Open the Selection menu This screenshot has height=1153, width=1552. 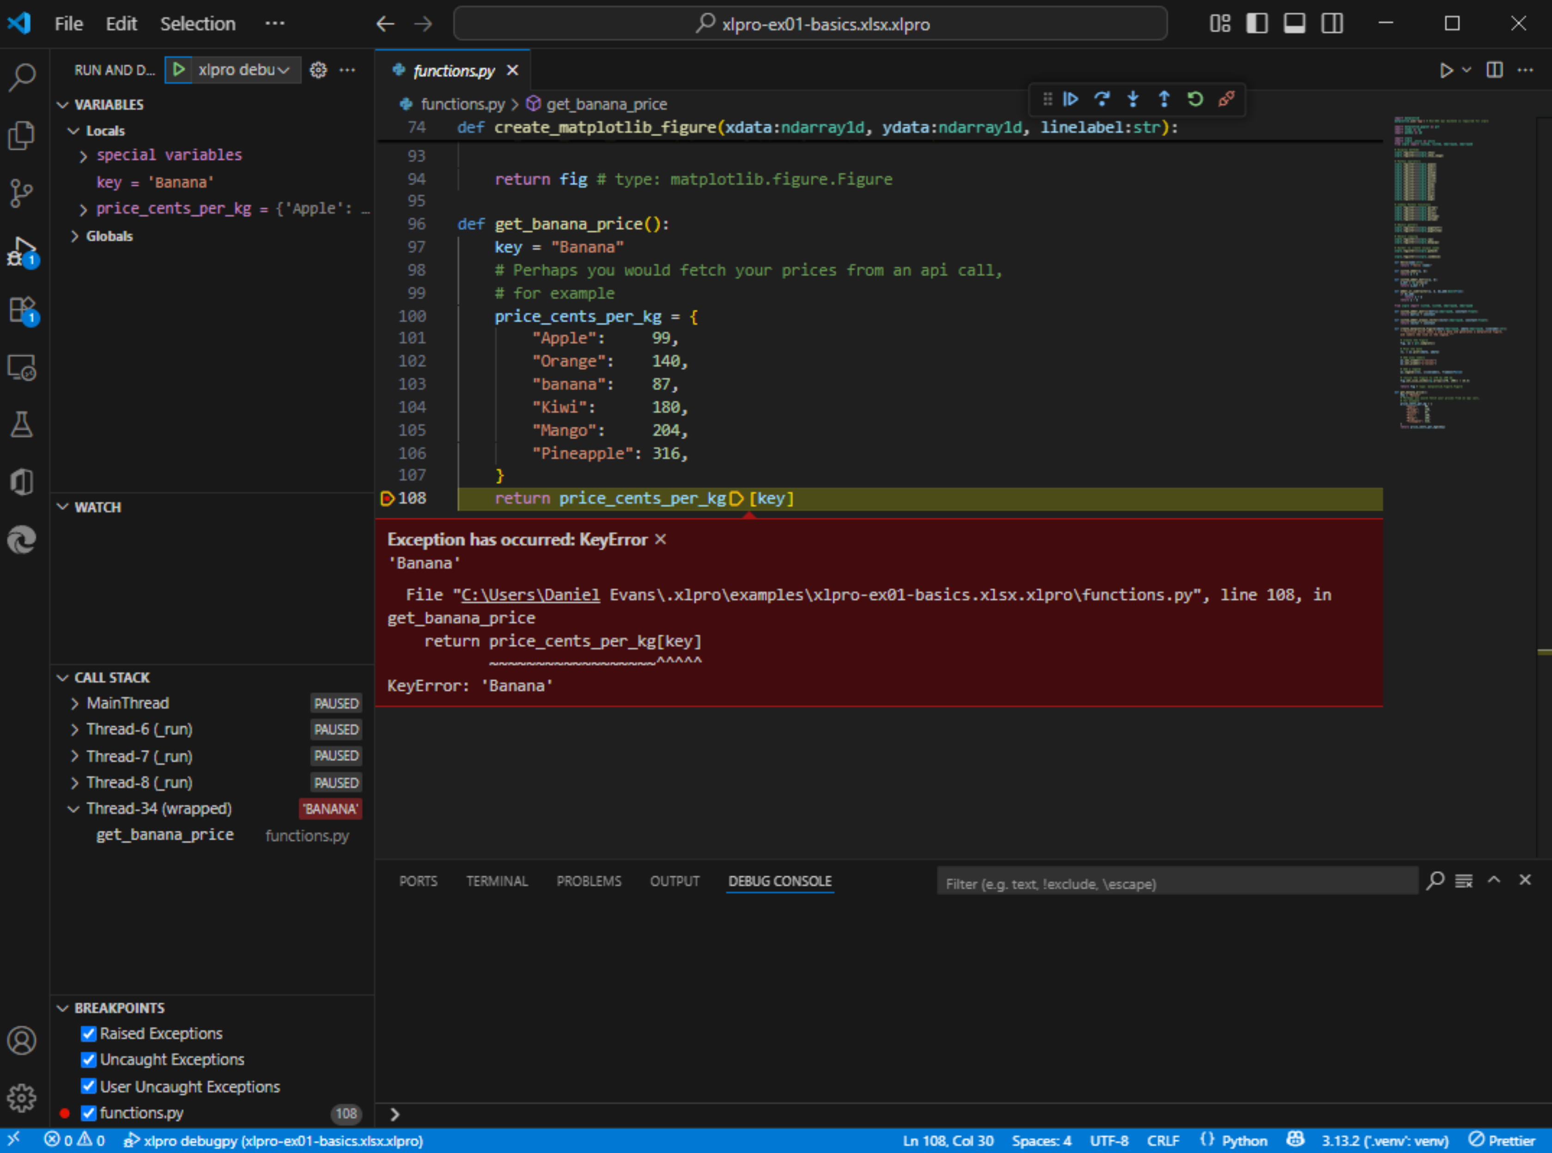point(198,24)
